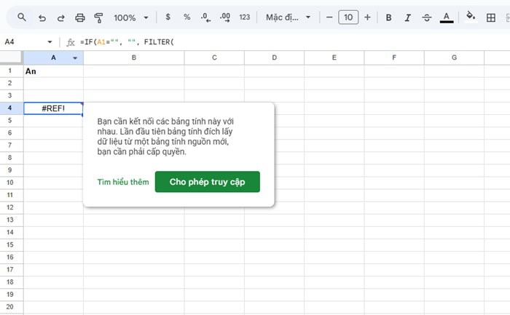Select column B header
510x315 pixels.
(x=134, y=57)
